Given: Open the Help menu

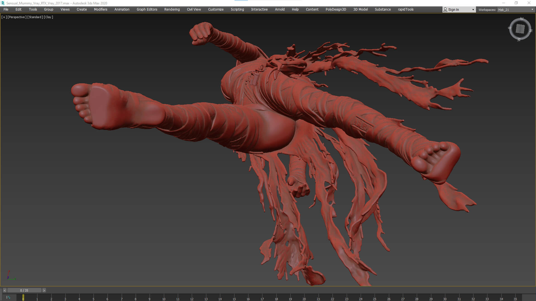Looking at the screenshot, I should [x=295, y=9].
